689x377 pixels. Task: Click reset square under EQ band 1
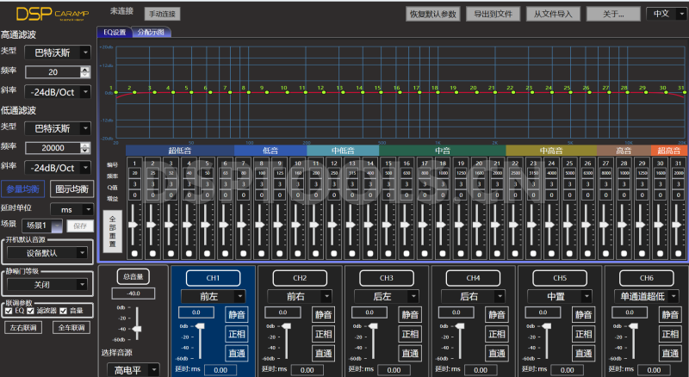(133, 254)
